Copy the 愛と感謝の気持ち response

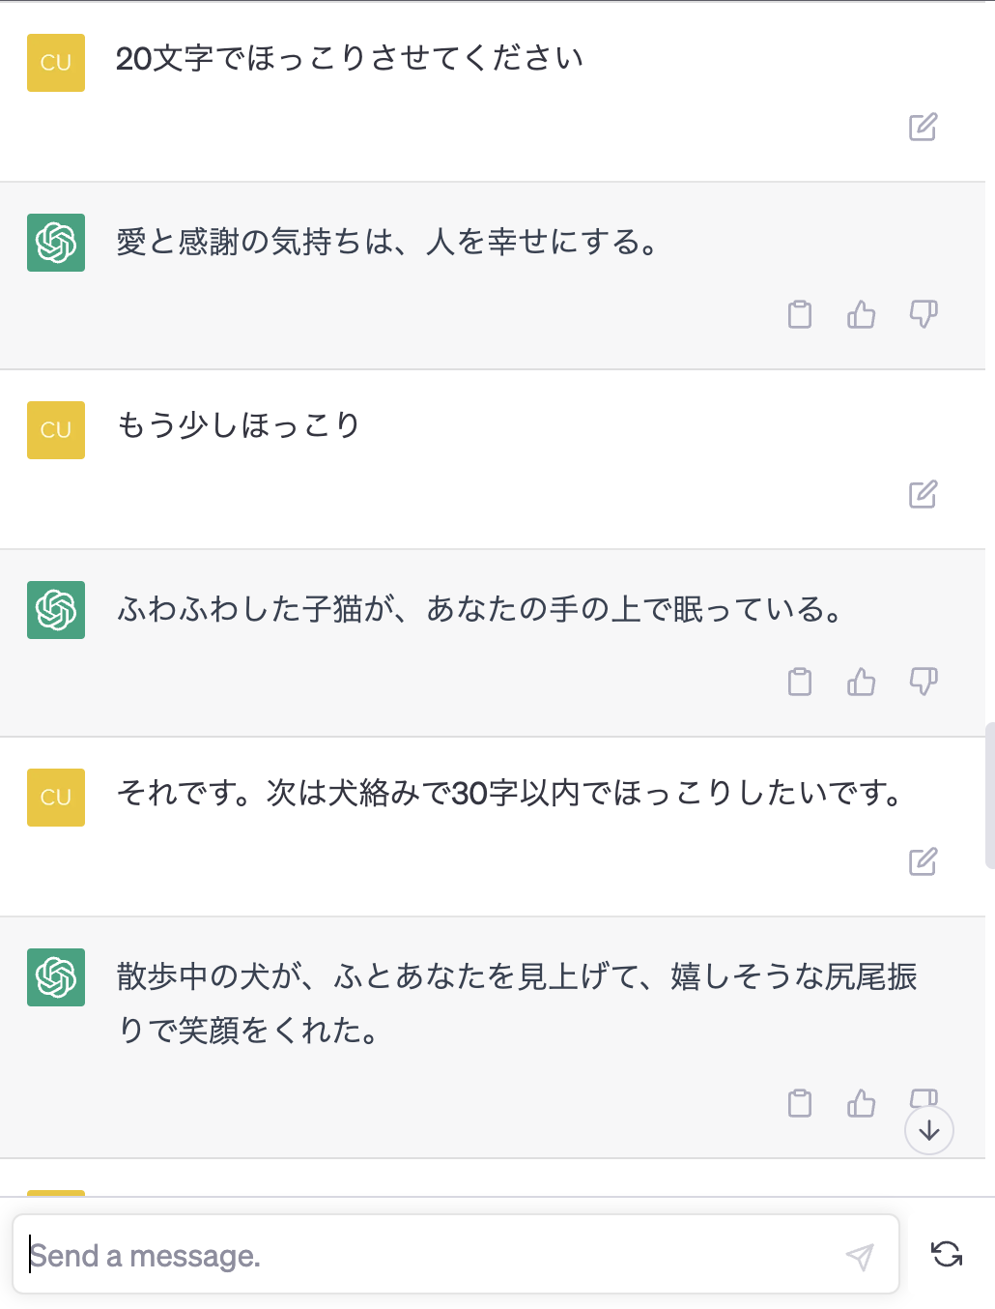tap(800, 314)
